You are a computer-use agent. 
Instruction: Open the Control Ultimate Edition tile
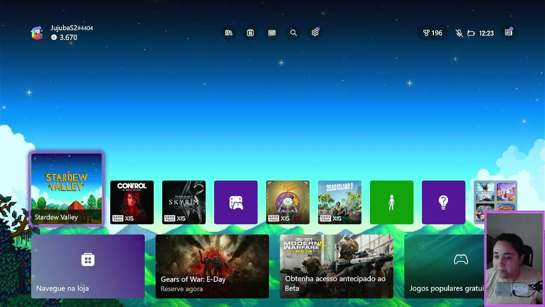click(x=132, y=203)
